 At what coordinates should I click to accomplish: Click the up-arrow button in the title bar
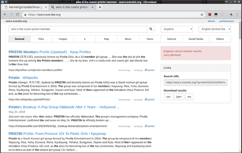click(227, 2)
